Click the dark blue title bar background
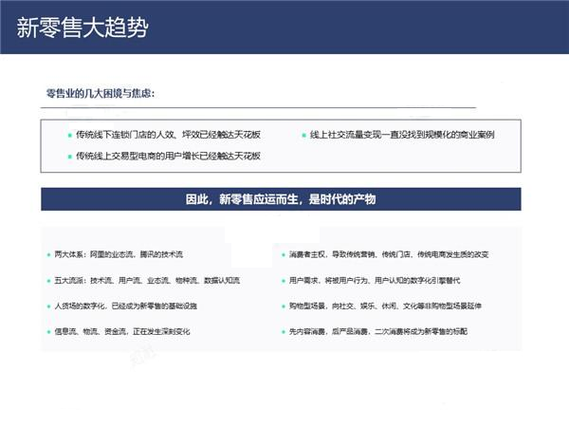Viewport: 569px width, 427px height. pos(379,27)
